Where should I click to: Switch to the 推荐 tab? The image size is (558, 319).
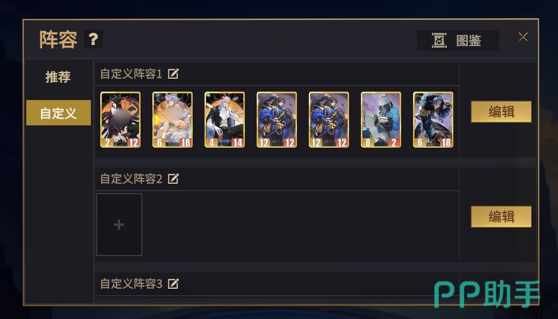[58, 77]
